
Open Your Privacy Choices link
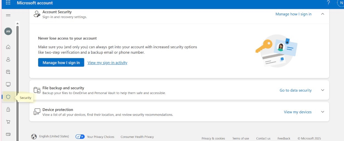tap(101, 137)
